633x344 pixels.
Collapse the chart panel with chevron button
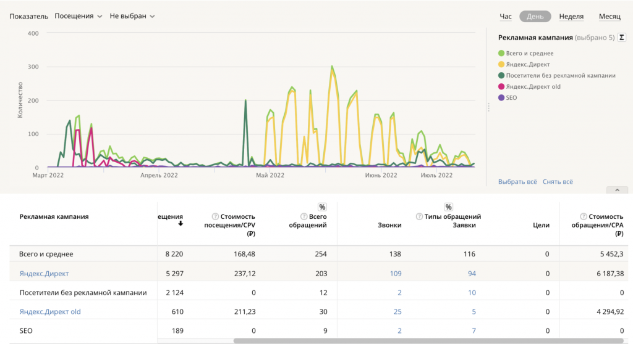[616, 190]
